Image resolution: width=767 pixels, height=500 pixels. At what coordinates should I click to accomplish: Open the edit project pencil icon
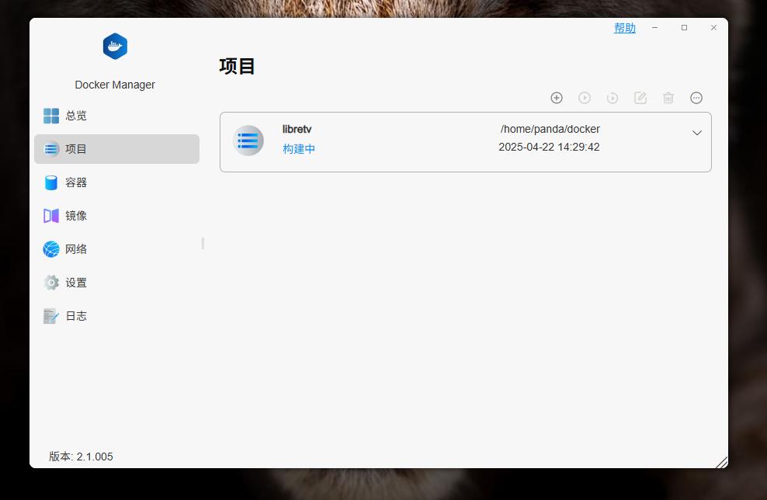pyautogui.click(x=640, y=98)
